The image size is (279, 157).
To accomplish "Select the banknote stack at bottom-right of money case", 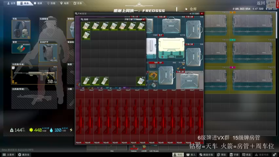I will click(x=141, y=81).
